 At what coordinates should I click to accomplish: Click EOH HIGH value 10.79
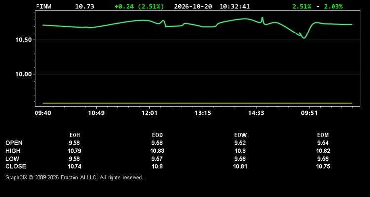[74, 151]
